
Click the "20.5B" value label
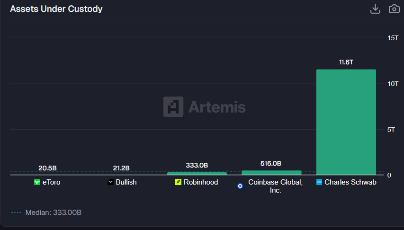47,168
